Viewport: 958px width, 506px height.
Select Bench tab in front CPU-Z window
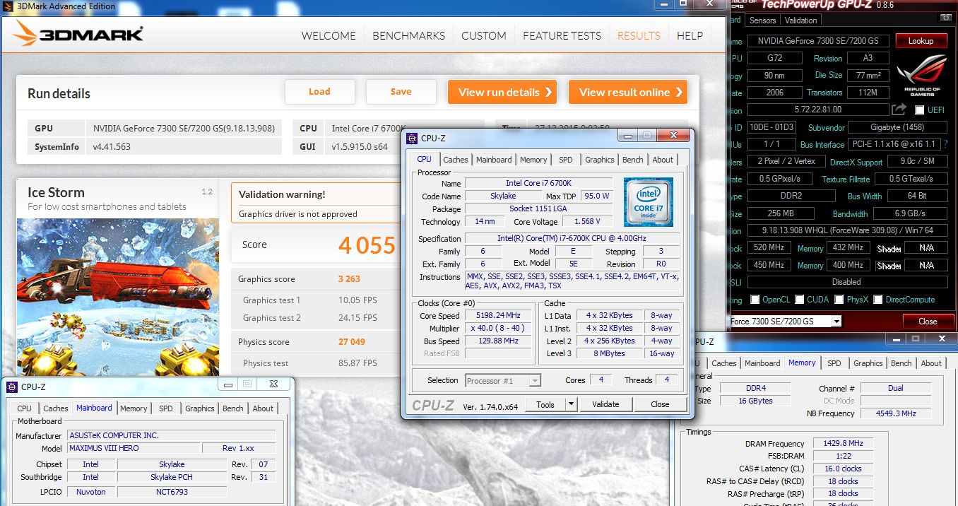pos(633,160)
